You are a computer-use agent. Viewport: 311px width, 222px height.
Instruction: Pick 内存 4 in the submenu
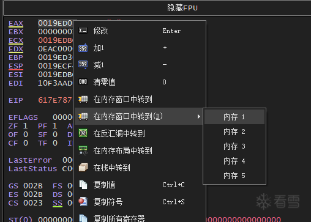coord(234,161)
